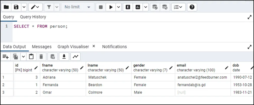Open the Help question mark icon
Screen dimensions: 254x105
(192, 7)
